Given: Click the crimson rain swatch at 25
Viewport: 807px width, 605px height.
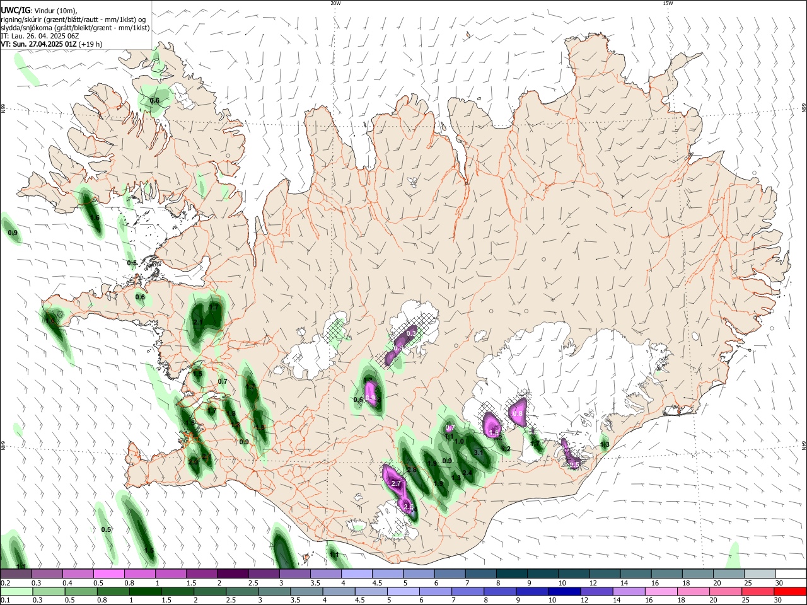Looking at the screenshot, I should (758, 591).
